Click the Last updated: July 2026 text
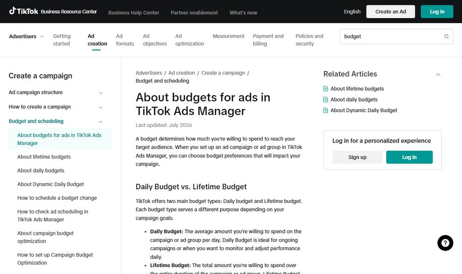Screen dimensions: 462x274 164,125
